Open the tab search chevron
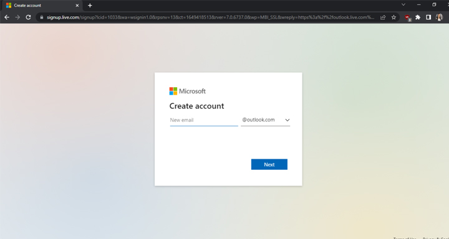The image size is (449, 239). 403,4
